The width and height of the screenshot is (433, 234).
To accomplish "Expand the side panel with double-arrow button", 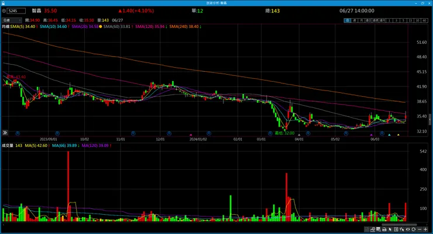I will click(x=5, y=132).
